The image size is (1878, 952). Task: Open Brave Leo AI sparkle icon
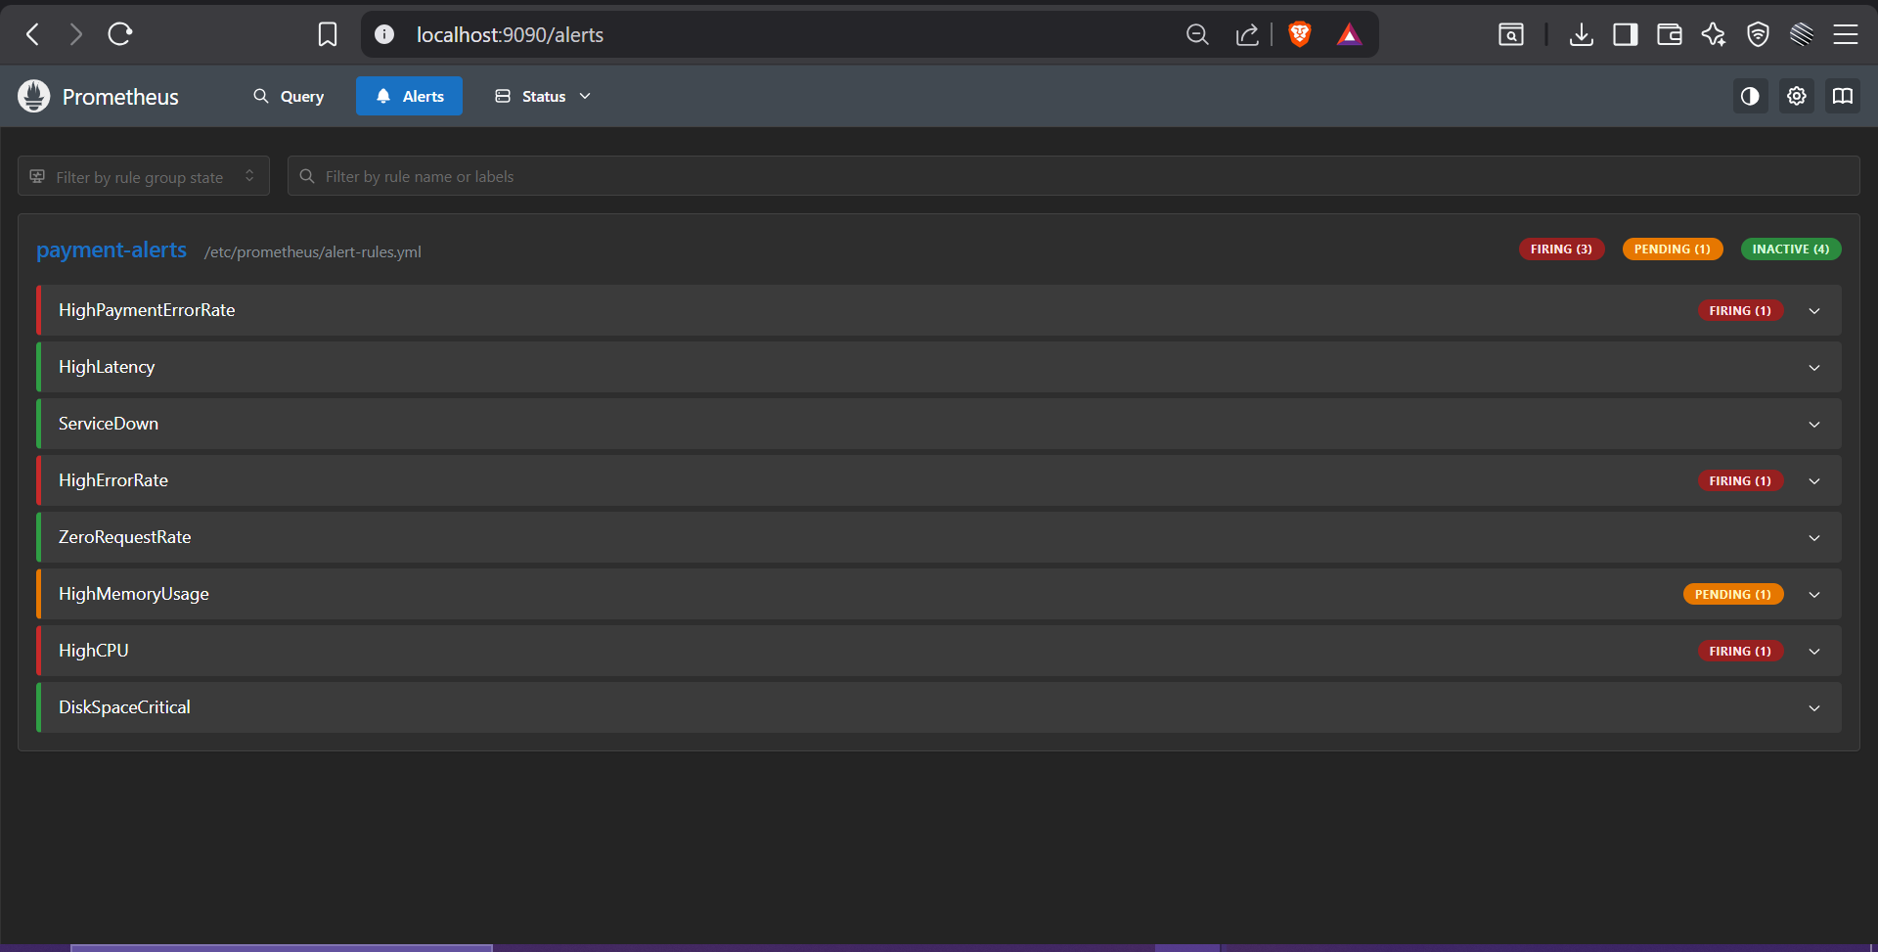point(1714,34)
